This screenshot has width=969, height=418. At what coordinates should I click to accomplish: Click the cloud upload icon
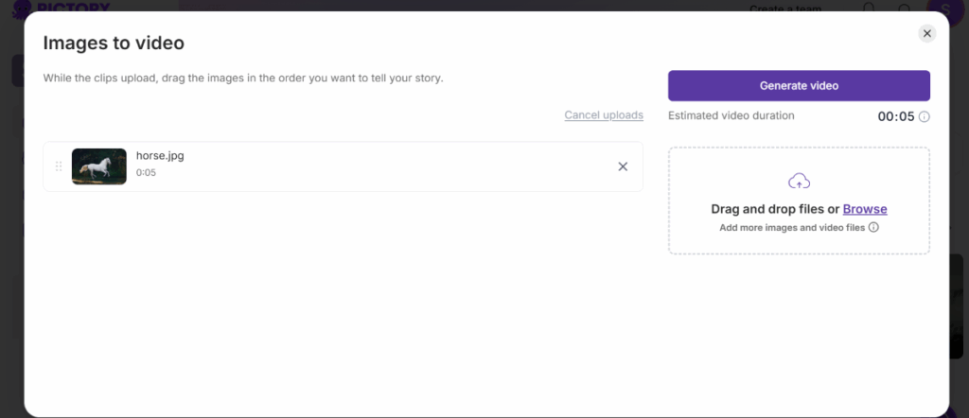pos(799,181)
